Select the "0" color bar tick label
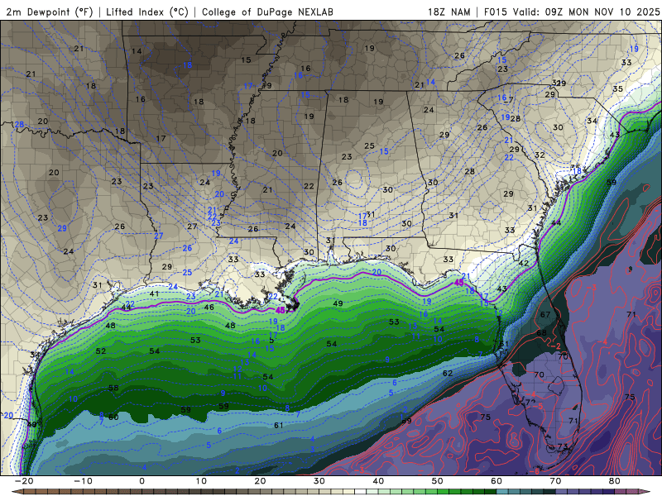Image resolution: width=662 pixels, height=496 pixels. 142,481
